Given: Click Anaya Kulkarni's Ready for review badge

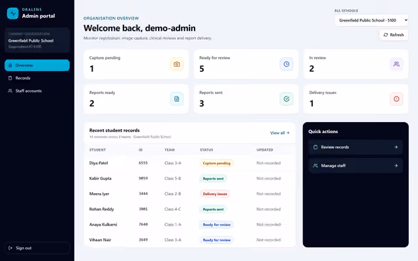Looking at the screenshot, I should click(x=216, y=224).
